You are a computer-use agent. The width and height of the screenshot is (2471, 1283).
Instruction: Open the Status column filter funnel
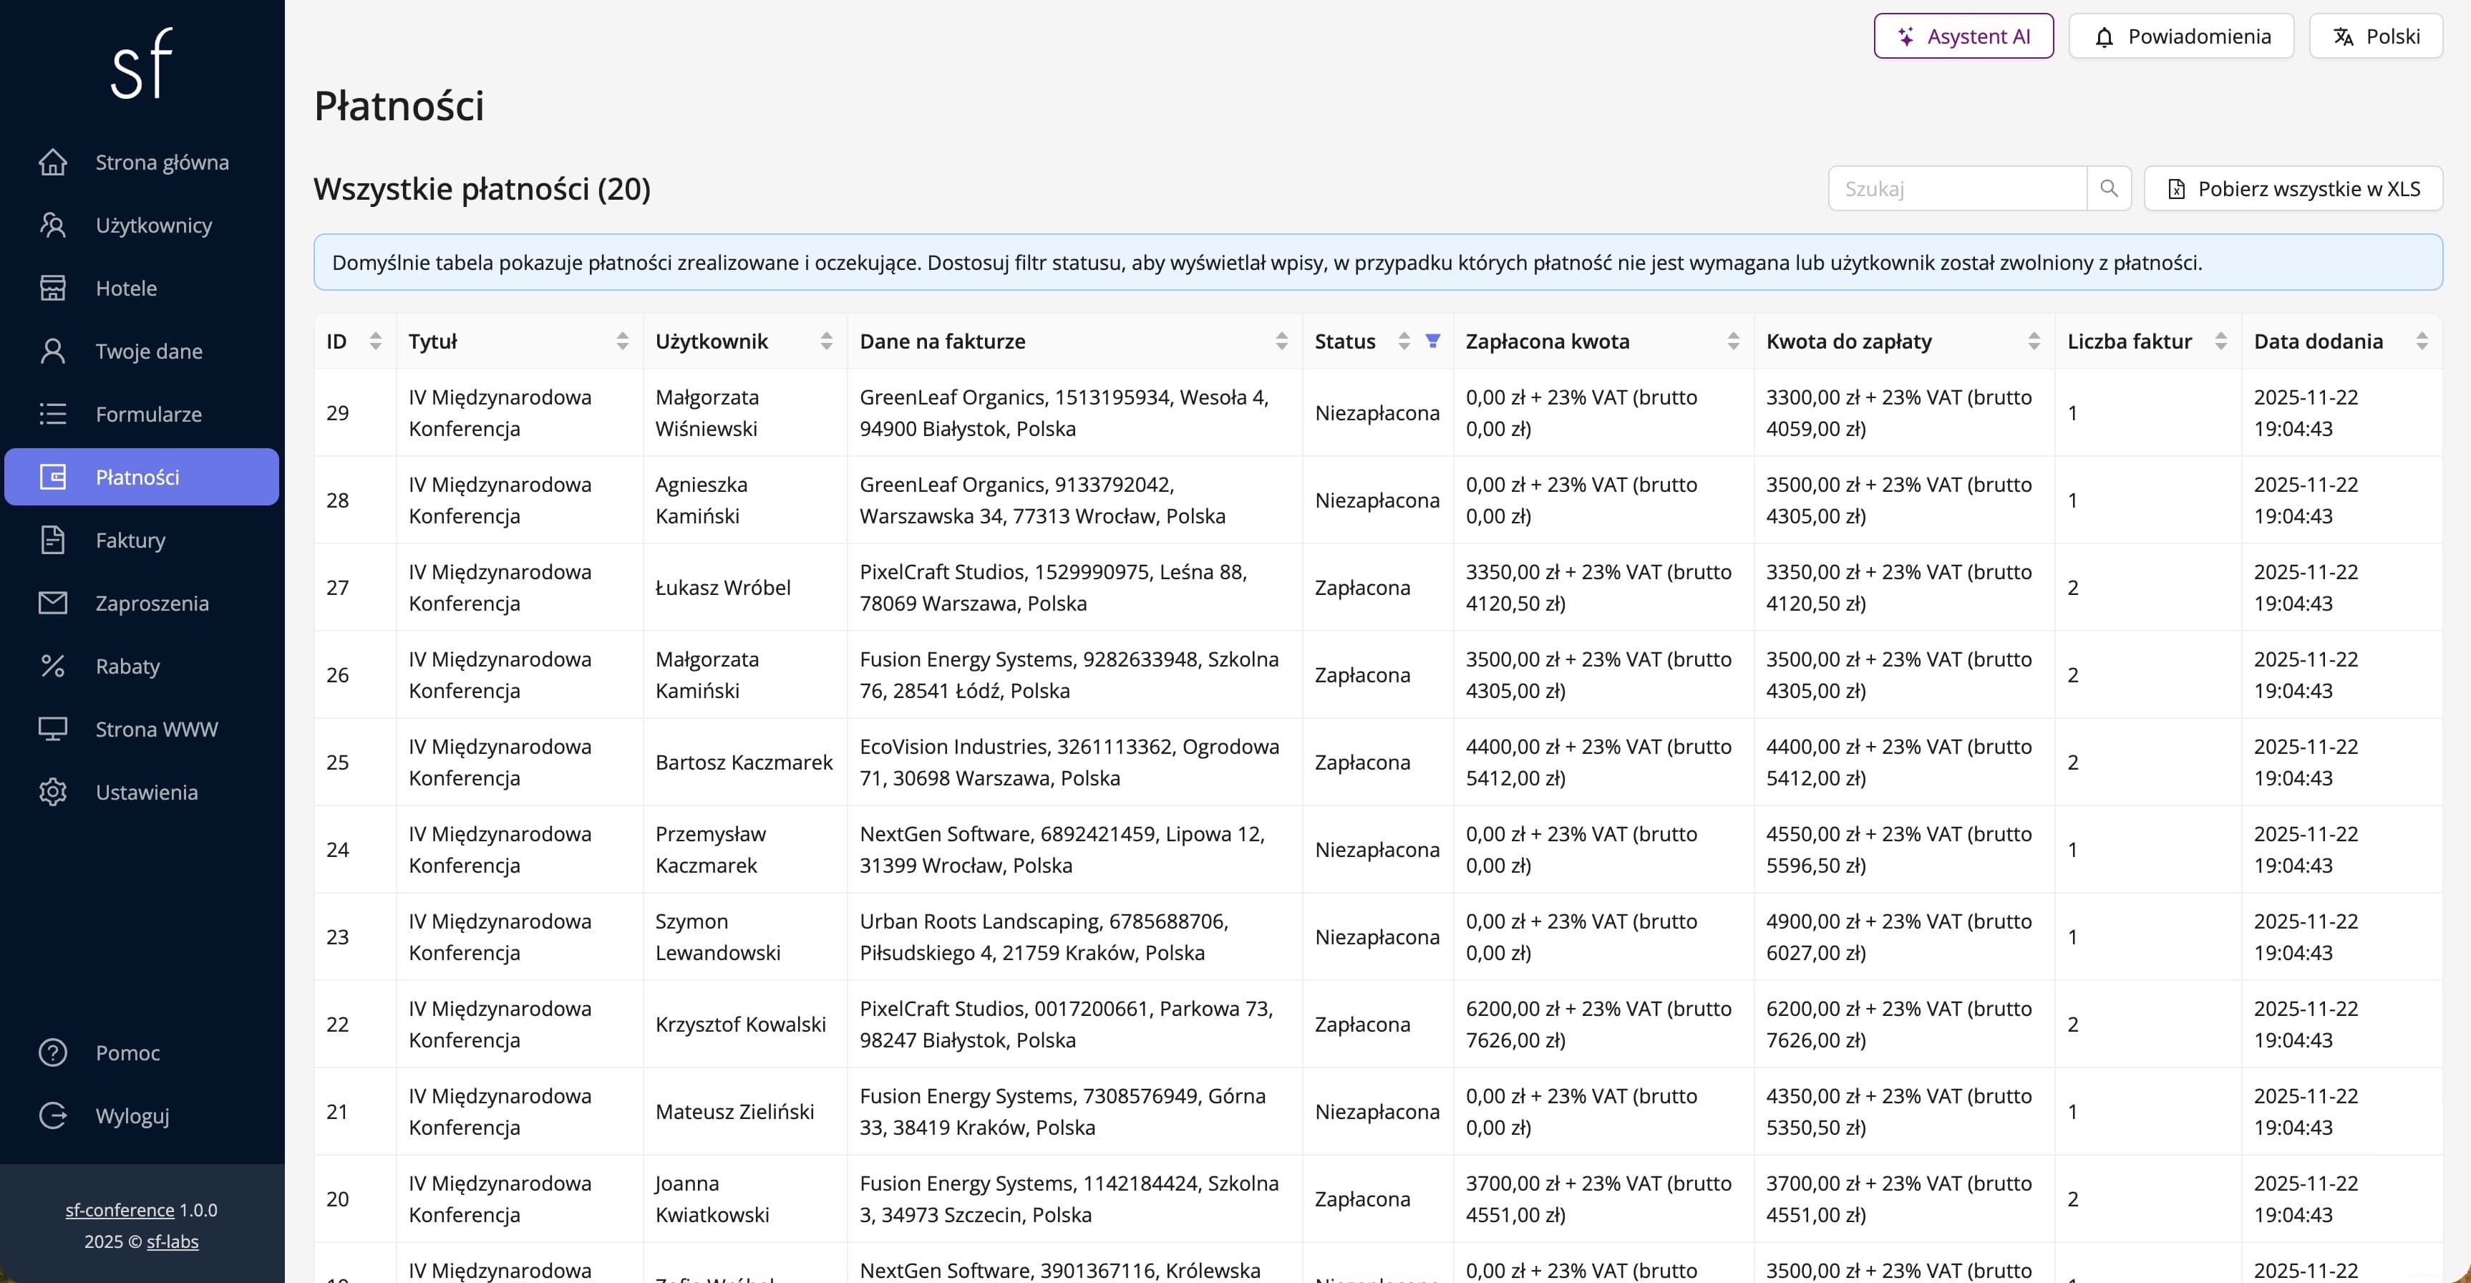click(x=1432, y=341)
